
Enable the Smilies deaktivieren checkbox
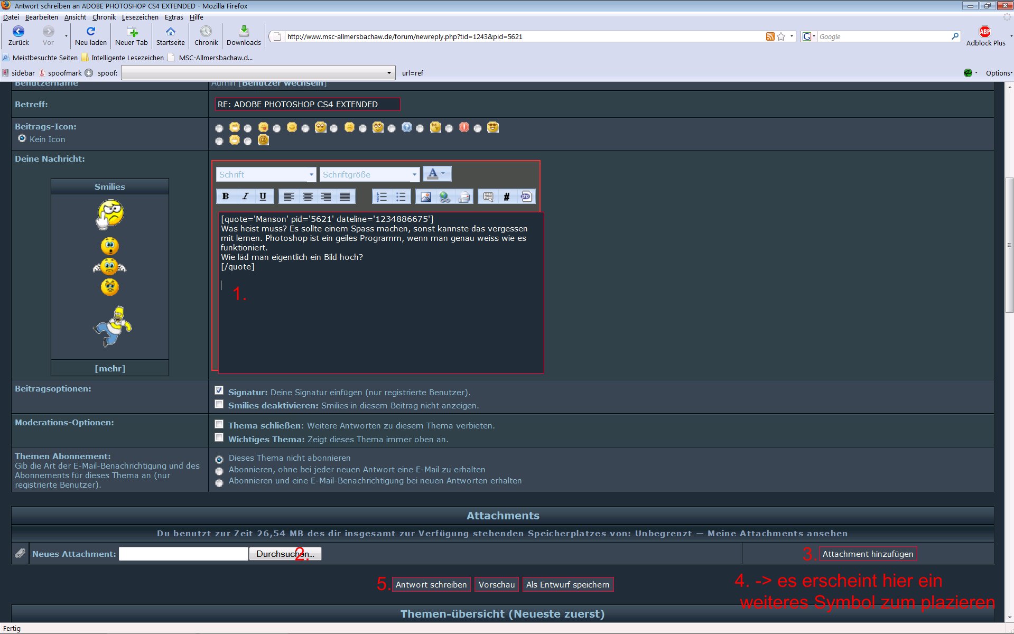pos(219,404)
